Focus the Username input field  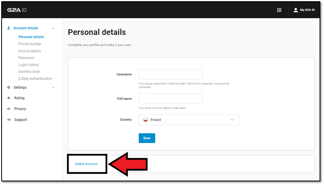coord(170,74)
